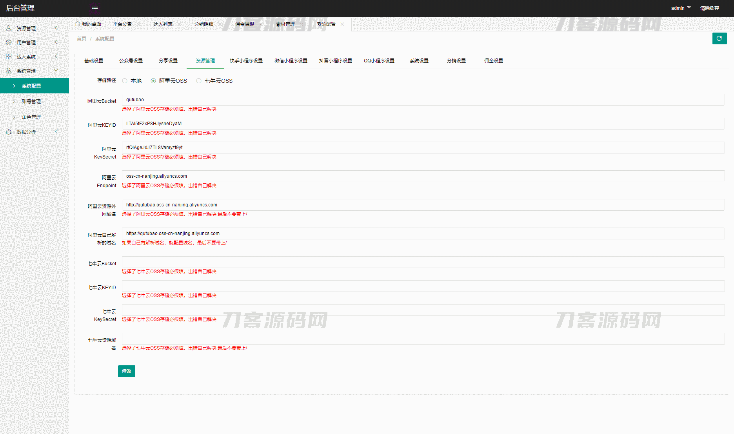Image resolution: width=734 pixels, height=434 pixels.
Task: Focus the 阿里云自己解析的域名 input field
Action: point(423,233)
